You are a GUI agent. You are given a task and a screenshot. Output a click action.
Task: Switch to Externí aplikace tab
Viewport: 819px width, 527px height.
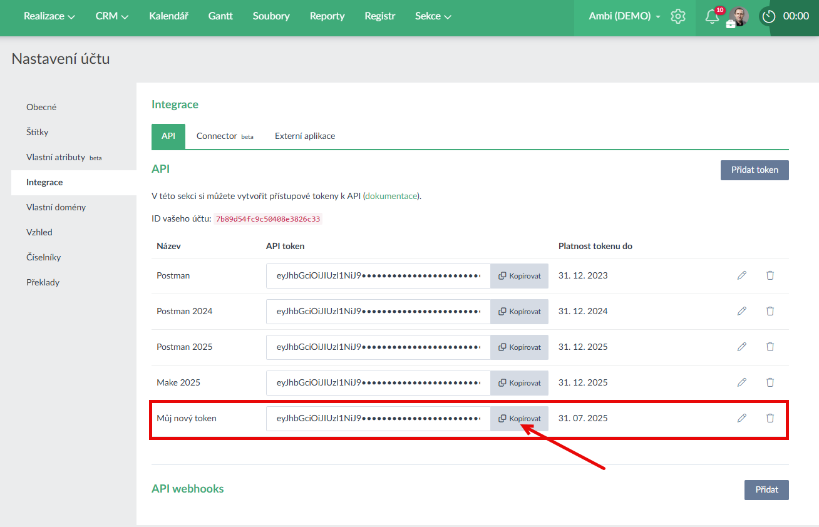point(305,136)
